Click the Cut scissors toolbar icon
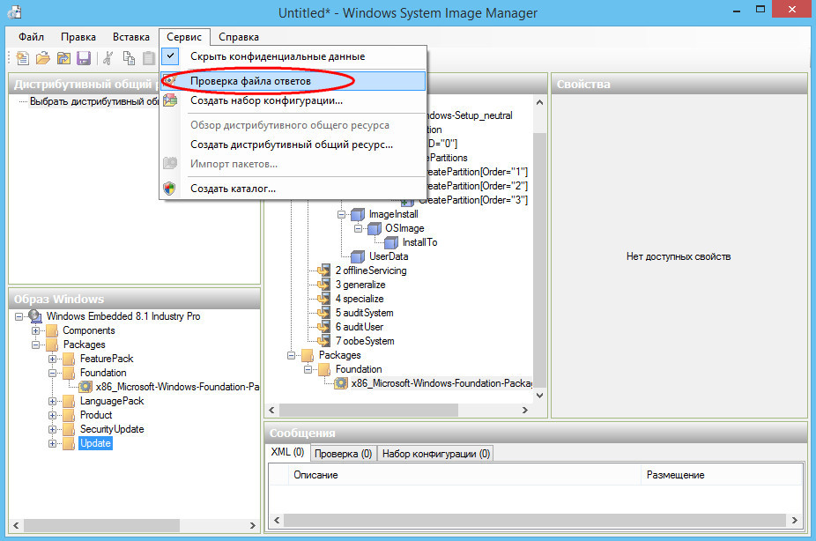 pos(108,58)
